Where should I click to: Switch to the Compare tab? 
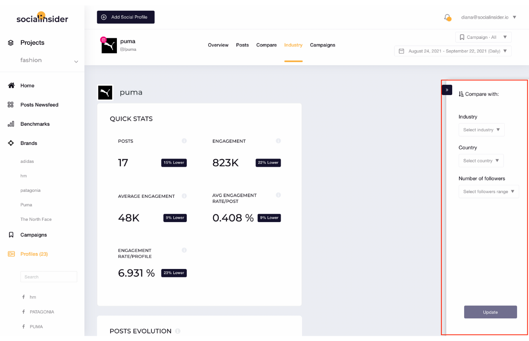[267, 45]
